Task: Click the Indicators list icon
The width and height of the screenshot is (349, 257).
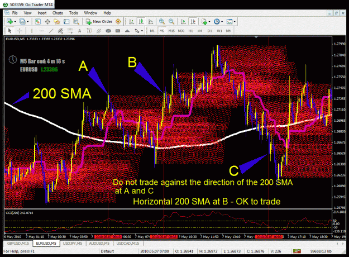Action: pyautogui.click(x=204, y=21)
